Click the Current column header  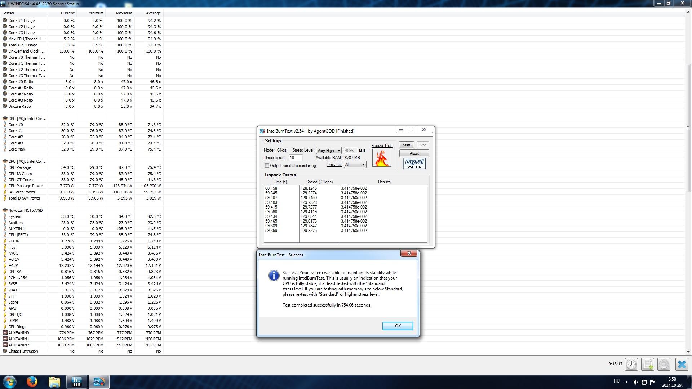coord(62,13)
